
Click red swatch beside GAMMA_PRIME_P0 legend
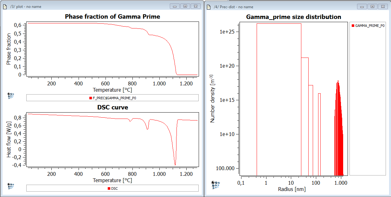353,26
